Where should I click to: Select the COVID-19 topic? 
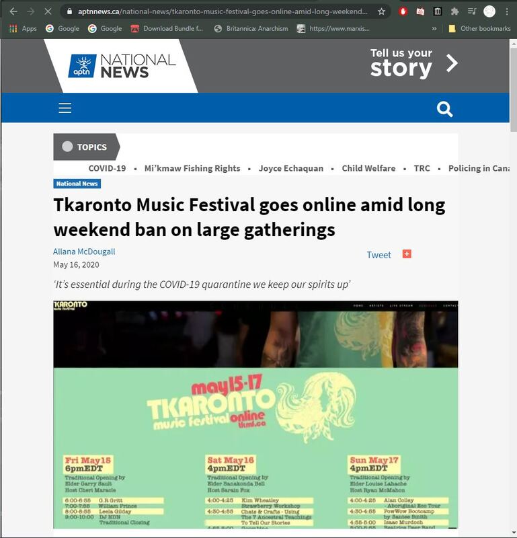[107, 168]
